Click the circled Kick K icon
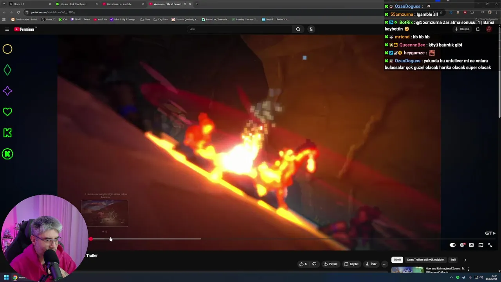501x282 pixels. (7, 154)
